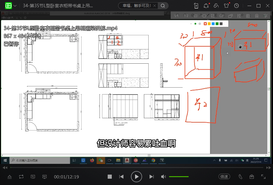Click the 字 subtitle settings tab
Viewport: 273px width, 185px height.
(x=265, y=16)
